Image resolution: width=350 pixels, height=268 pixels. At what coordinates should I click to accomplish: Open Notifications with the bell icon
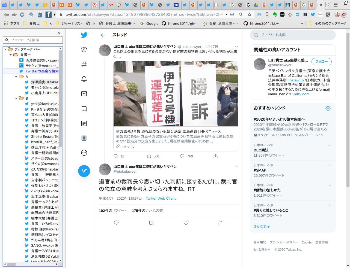[x=84, y=79]
